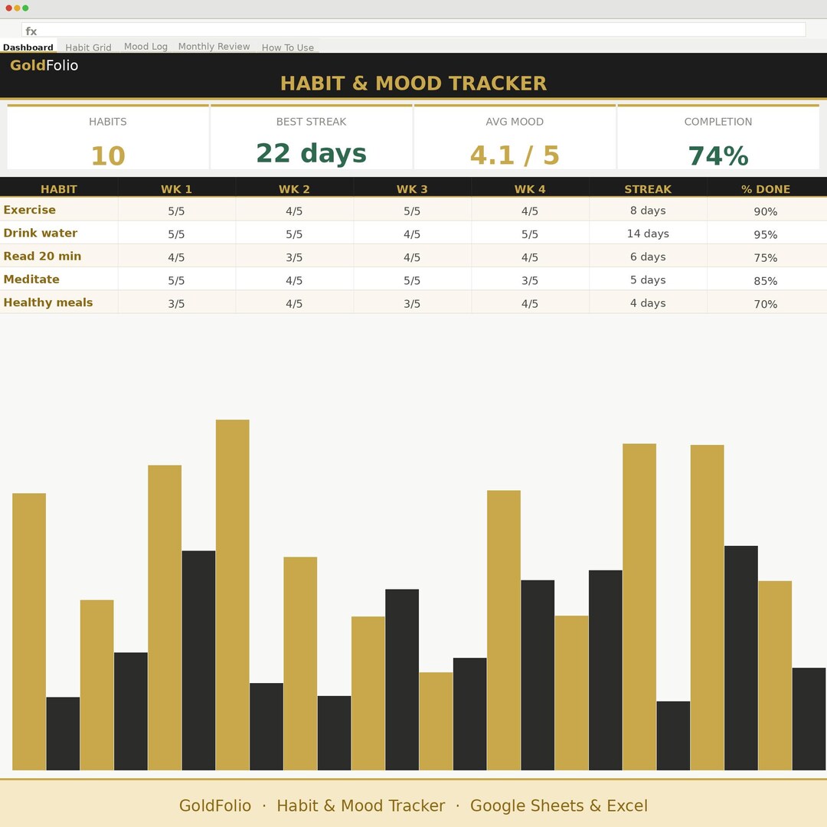Select the Habit & Mood Tracker title
Viewport: 827px width, 827px height.
413,83
